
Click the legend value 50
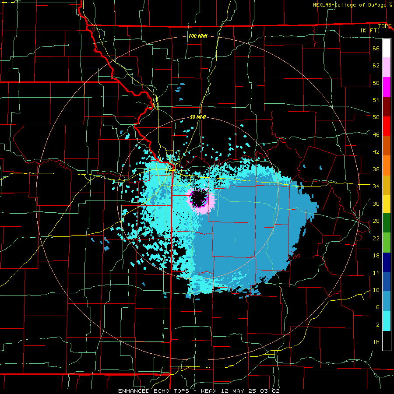coord(376,117)
